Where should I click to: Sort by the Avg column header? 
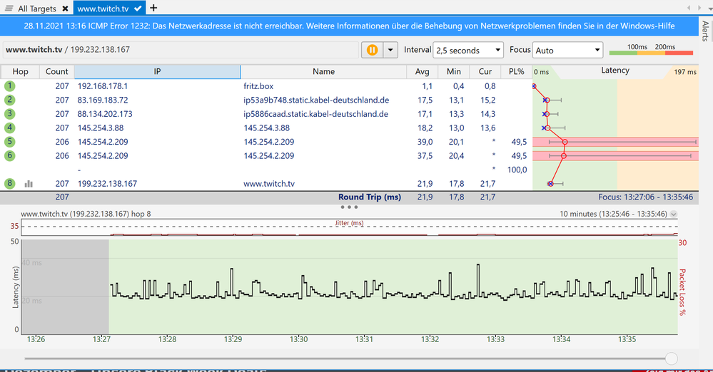[422, 71]
